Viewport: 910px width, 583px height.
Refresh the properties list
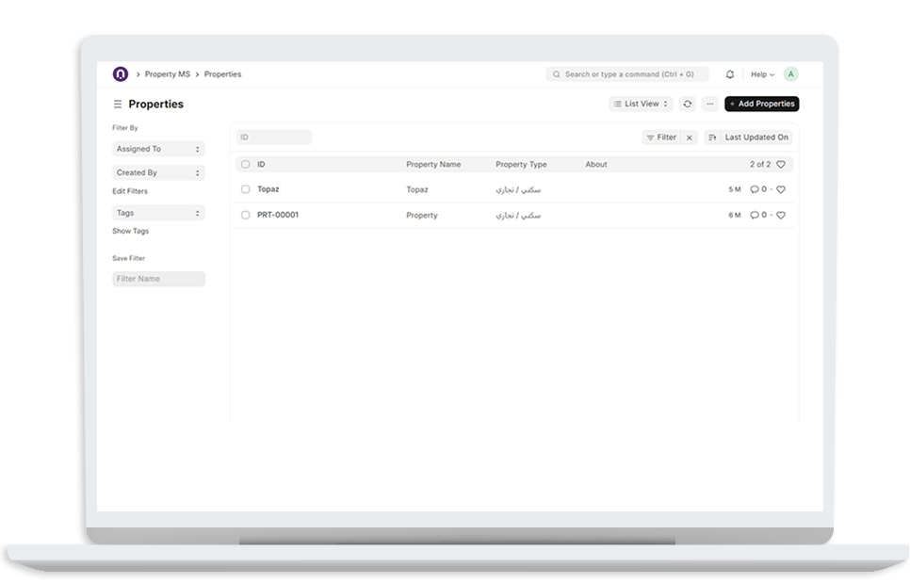pyautogui.click(x=688, y=105)
